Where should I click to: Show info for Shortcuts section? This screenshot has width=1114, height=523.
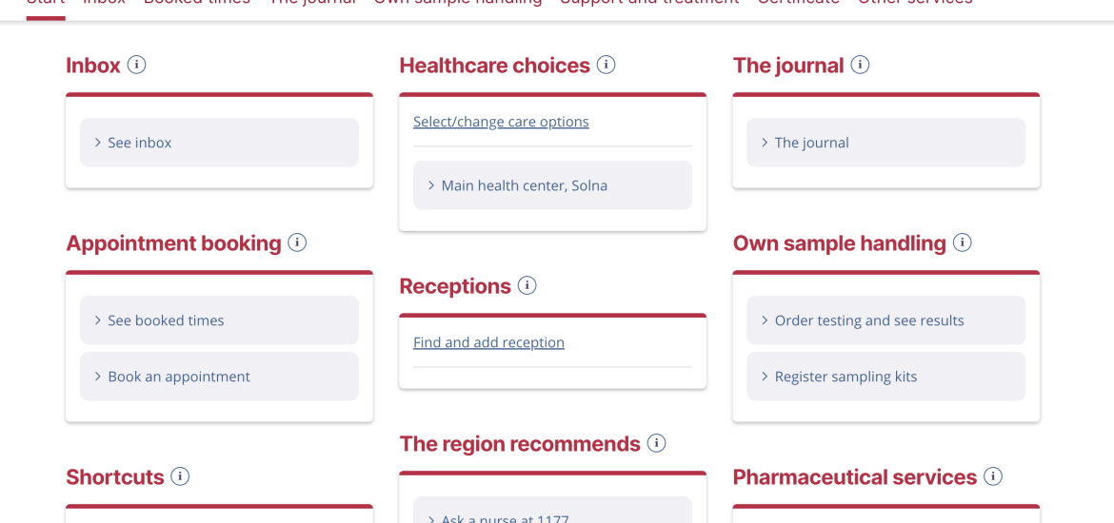(x=181, y=476)
